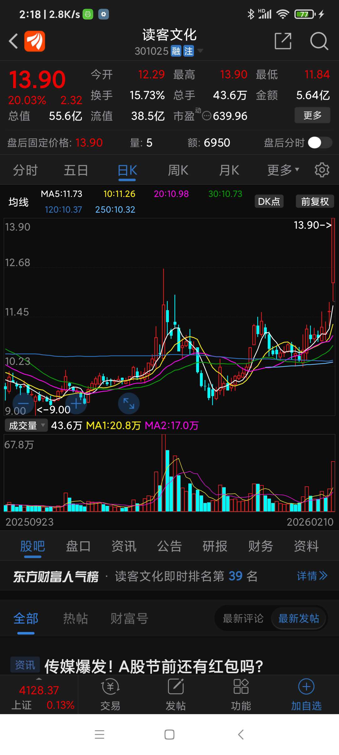Expand stock title dropdown arrow

click(x=200, y=51)
